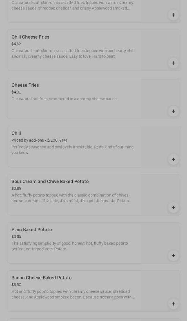Image resolution: width=187 pixels, height=321 pixels.
Task: Add Chili to order with plus icon
Action: (x=173, y=159)
